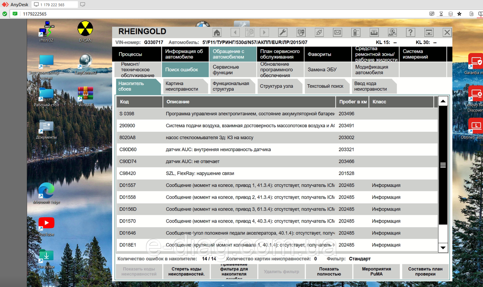483x287 pixels.
Task: Sort by Код column header
Action: tap(140, 102)
